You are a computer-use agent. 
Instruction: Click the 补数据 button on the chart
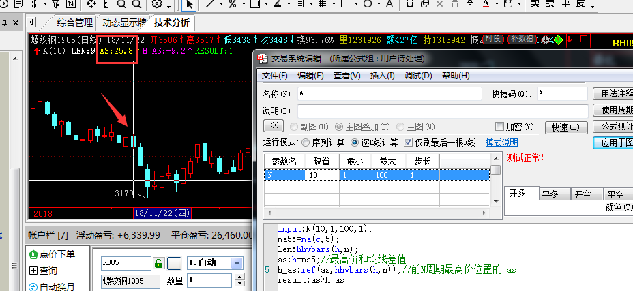click(522, 39)
